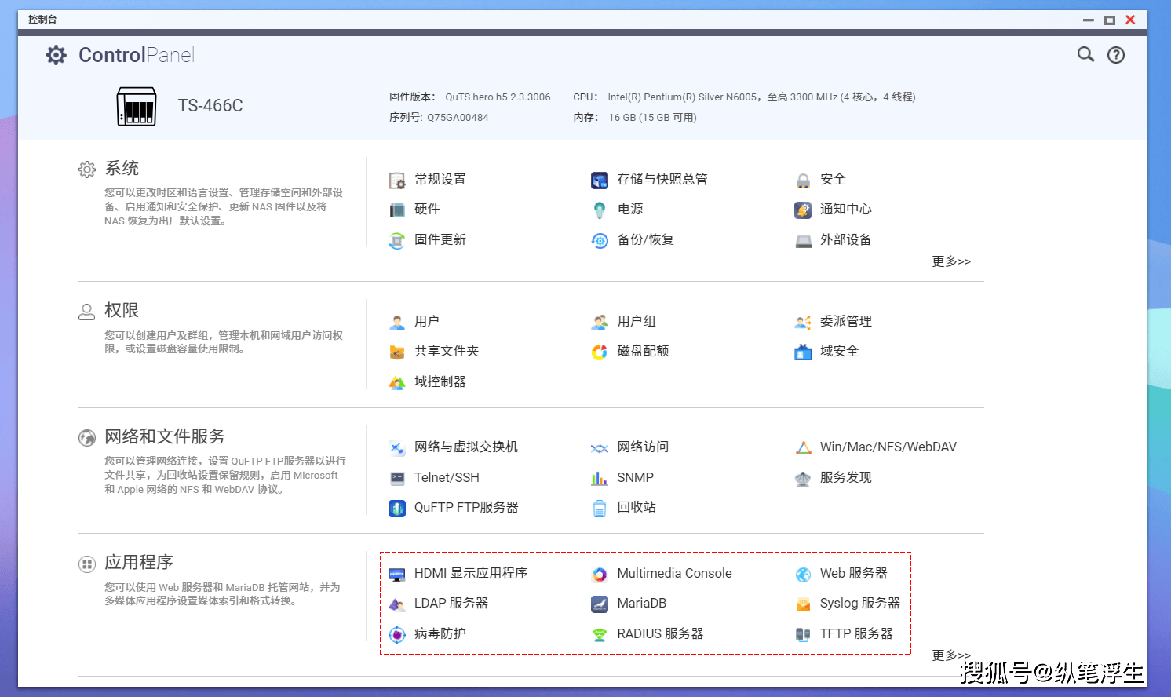Open 服务发现 service discovery icon

point(803,478)
